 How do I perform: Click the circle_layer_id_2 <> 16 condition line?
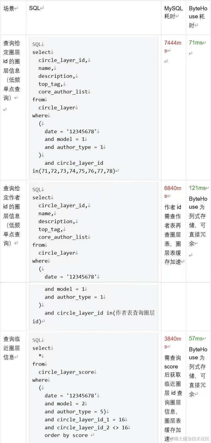[x=86, y=427]
